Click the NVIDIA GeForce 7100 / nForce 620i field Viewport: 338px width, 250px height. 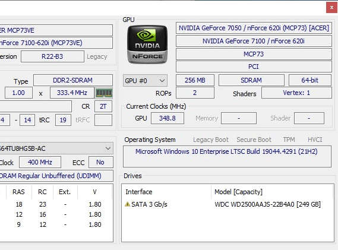254,41
